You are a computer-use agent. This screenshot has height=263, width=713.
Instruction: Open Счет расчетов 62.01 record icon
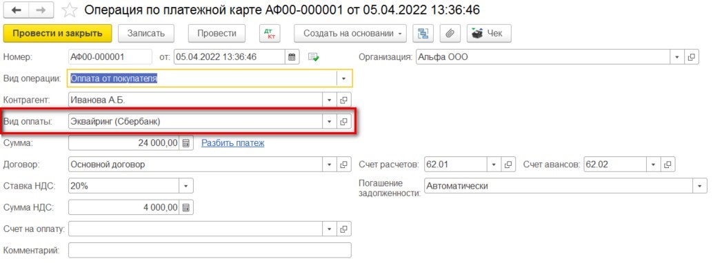[x=509, y=165]
